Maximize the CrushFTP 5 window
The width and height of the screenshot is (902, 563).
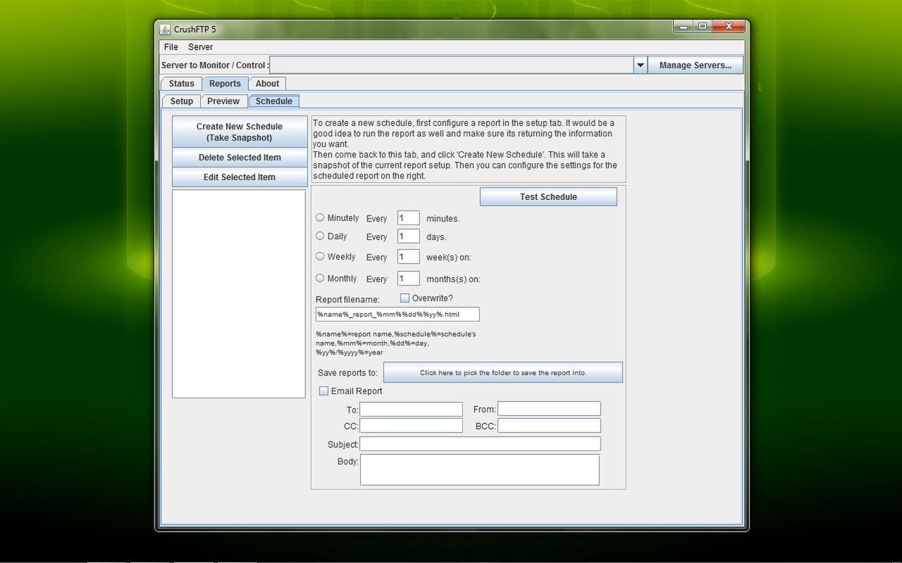pos(702,27)
